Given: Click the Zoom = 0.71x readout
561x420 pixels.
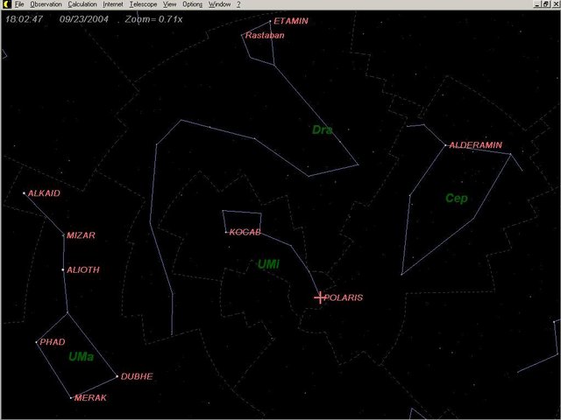Looking at the screenshot, I should pyautogui.click(x=158, y=17).
